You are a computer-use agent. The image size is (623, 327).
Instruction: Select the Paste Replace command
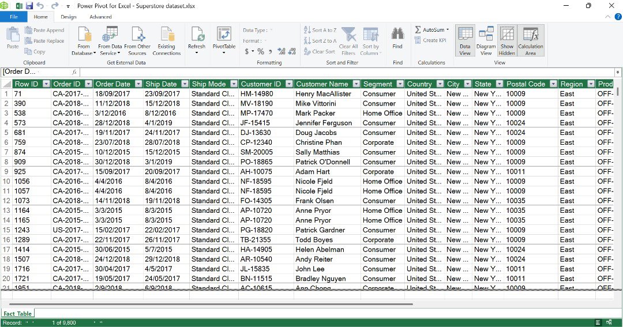click(44, 40)
